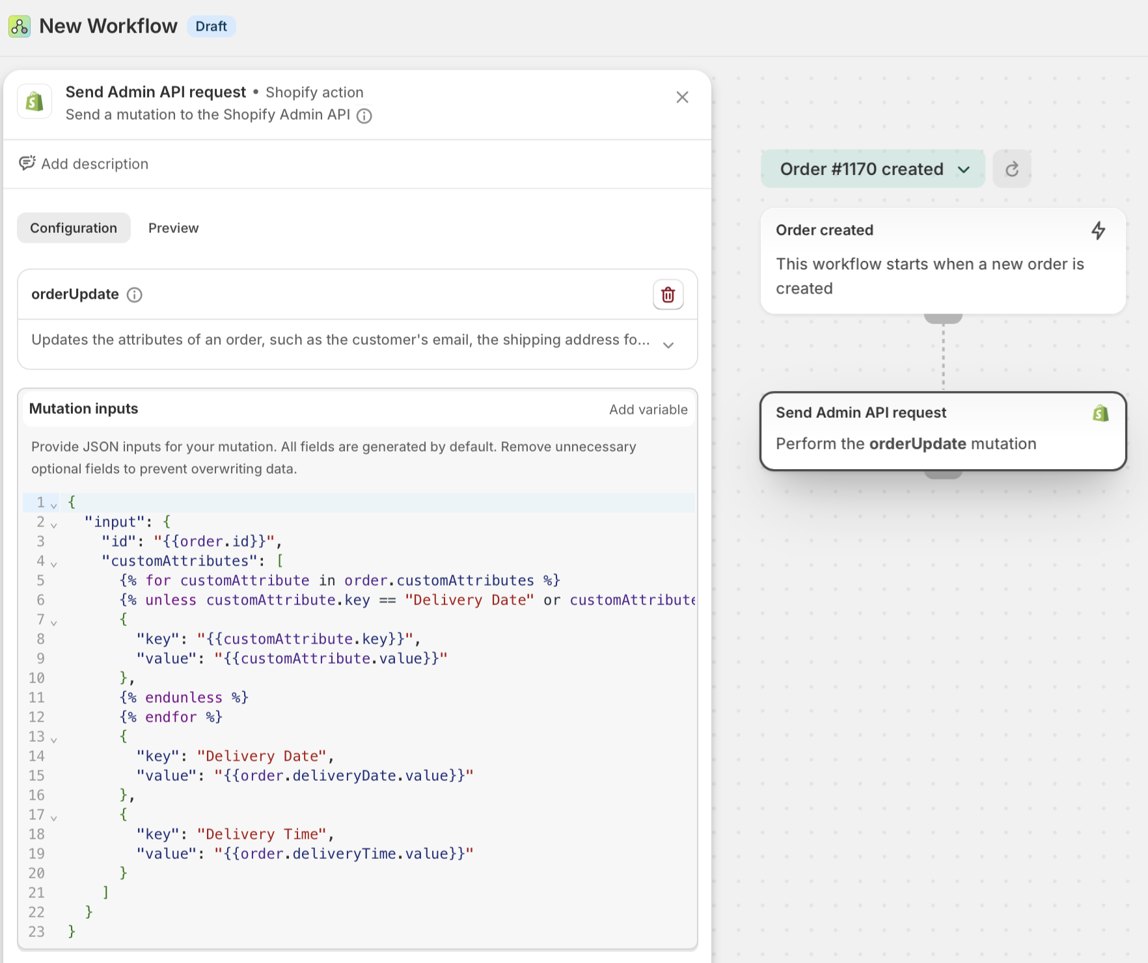The image size is (1148, 963).
Task: Collapse the "input" block at line 2
Action: pyautogui.click(x=54, y=525)
